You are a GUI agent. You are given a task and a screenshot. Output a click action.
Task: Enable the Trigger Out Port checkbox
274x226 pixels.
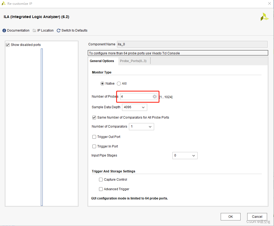tap(94, 137)
